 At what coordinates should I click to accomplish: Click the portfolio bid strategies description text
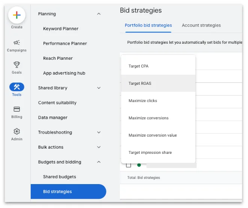[185, 43]
